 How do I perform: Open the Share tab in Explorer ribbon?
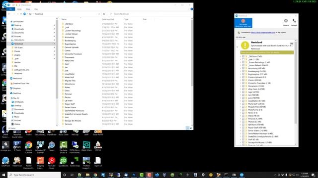coord(28,9)
